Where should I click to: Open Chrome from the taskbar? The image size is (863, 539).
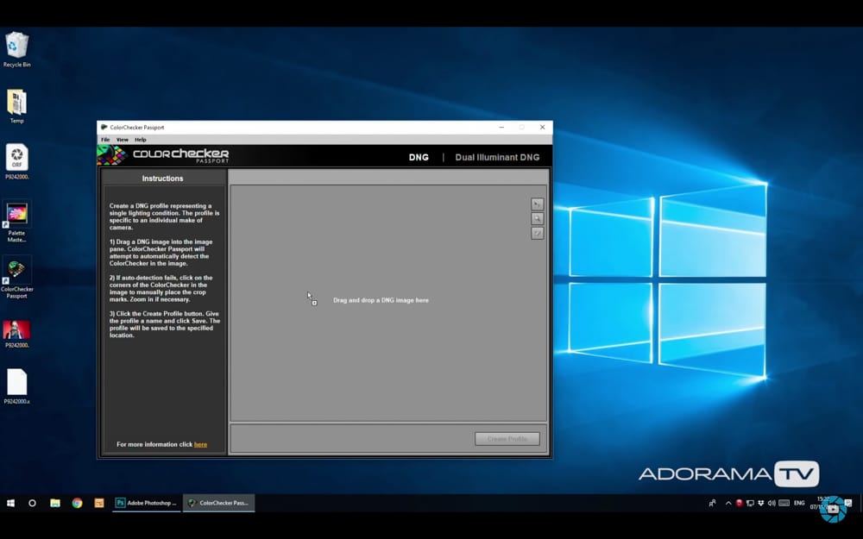pos(77,503)
